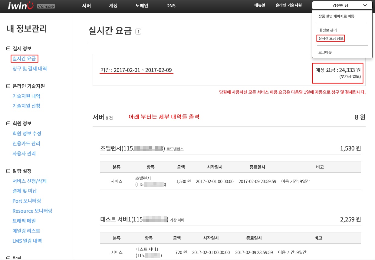Click the info icon beside 실시간 요금
Viewport: 375px width, 260px height.
point(138,32)
